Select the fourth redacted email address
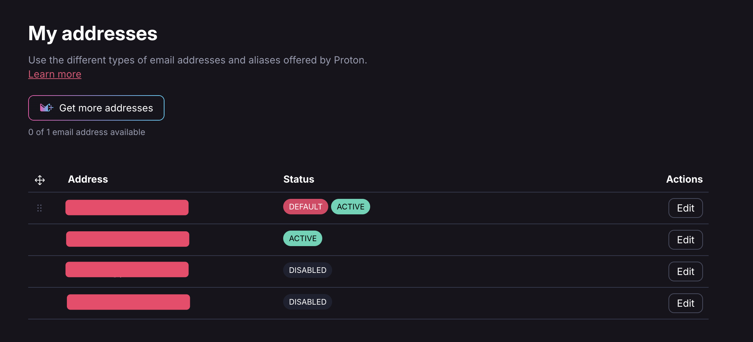 [x=128, y=302]
